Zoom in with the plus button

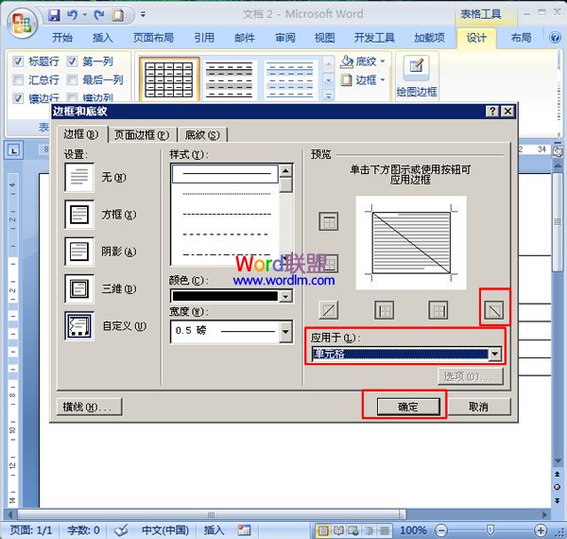coord(541,530)
